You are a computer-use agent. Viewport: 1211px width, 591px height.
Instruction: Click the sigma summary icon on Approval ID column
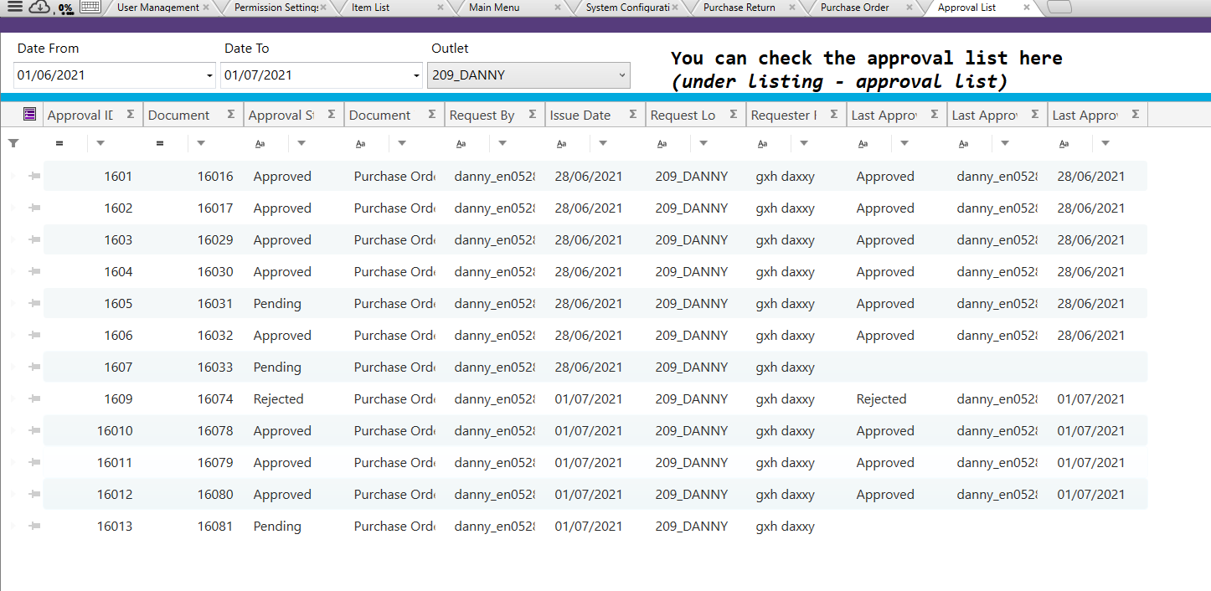[131, 115]
